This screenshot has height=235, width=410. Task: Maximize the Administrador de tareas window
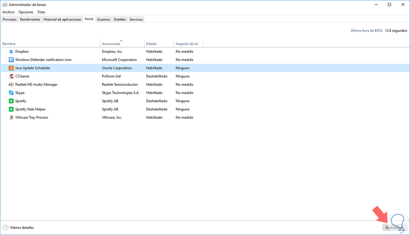pyautogui.click(x=389, y=5)
